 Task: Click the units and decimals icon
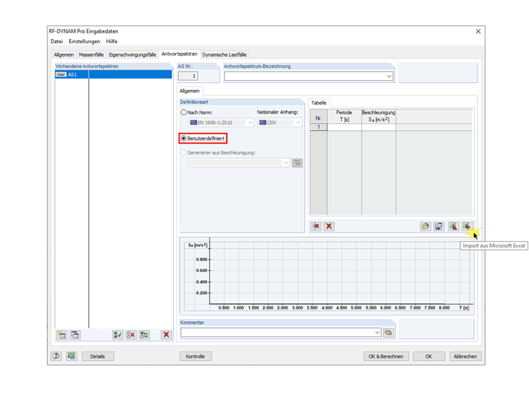[x=71, y=356]
